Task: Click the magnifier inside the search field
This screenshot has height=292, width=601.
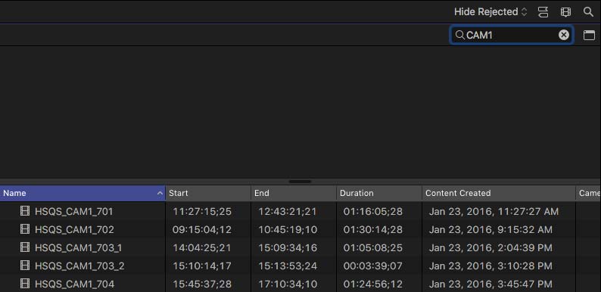Action: [459, 36]
